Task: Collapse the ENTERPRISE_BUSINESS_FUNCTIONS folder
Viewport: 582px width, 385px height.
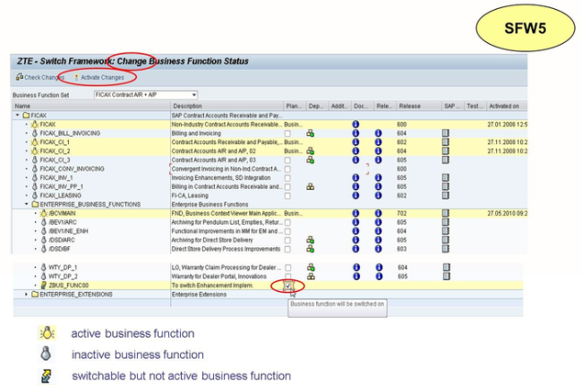Action: pyautogui.click(x=26, y=204)
